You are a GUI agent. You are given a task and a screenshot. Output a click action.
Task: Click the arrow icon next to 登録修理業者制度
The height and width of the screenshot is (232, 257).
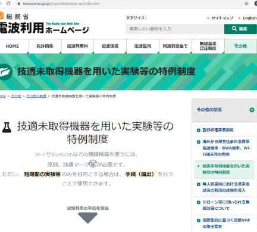(x=199, y=130)
